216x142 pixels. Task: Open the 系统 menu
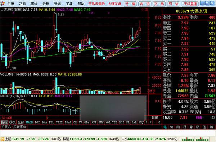(10, 4)
